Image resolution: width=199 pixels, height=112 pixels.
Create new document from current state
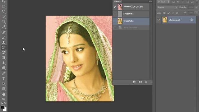click(x=134, y=82)
